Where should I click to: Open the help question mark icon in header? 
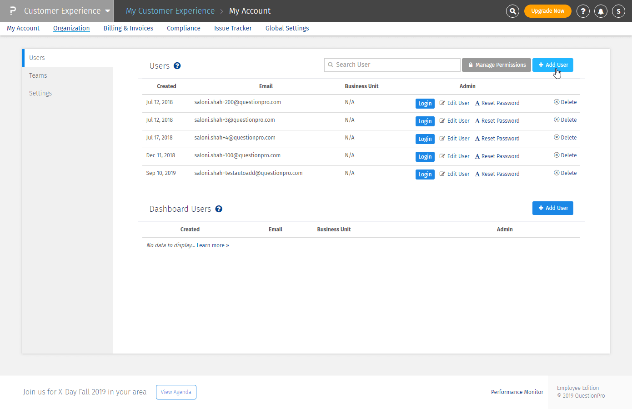click(x=583, y=11)
